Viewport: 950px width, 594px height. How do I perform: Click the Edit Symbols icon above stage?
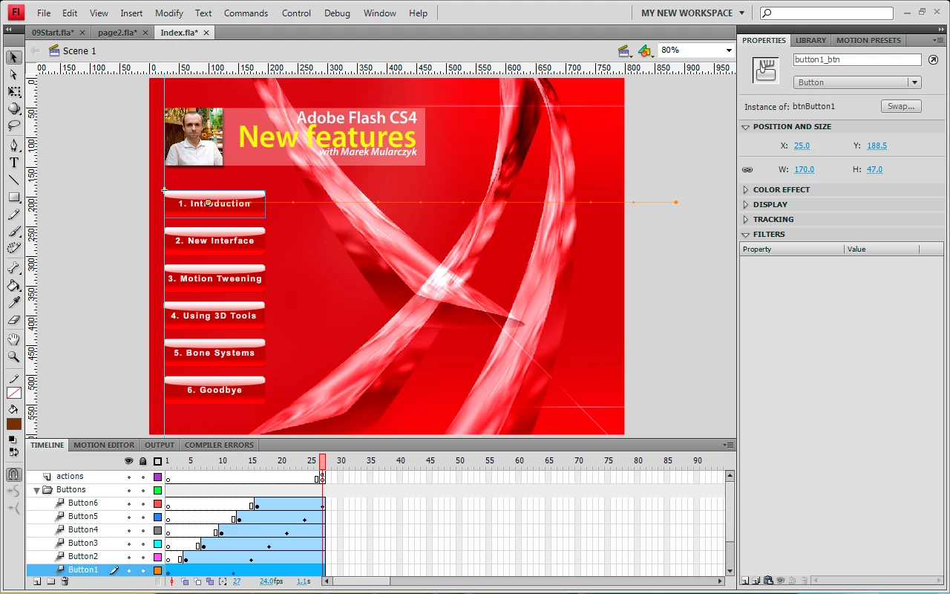(645, 50)
